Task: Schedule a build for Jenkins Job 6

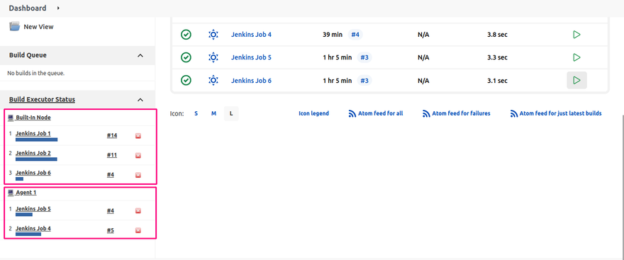Action: (x=576, y=80)
